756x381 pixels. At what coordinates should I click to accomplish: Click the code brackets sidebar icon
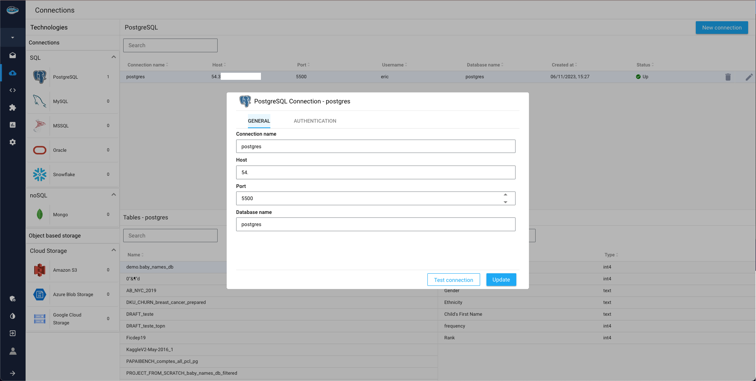click(13, 90)
